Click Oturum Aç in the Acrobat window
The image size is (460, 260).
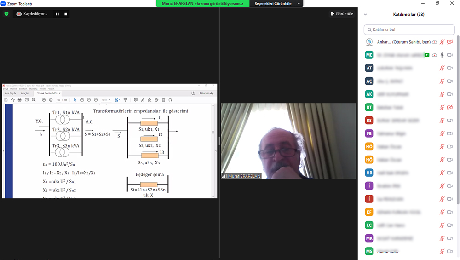207,93
